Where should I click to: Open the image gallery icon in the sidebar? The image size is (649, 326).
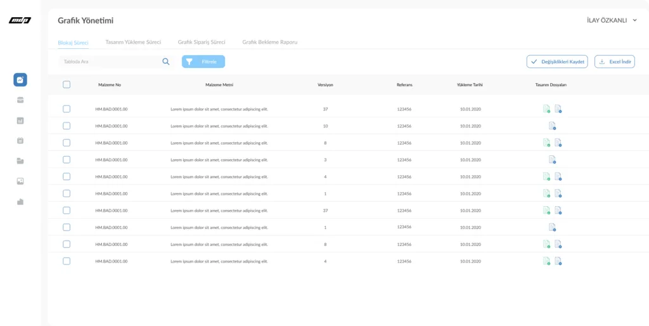[20, 181]
